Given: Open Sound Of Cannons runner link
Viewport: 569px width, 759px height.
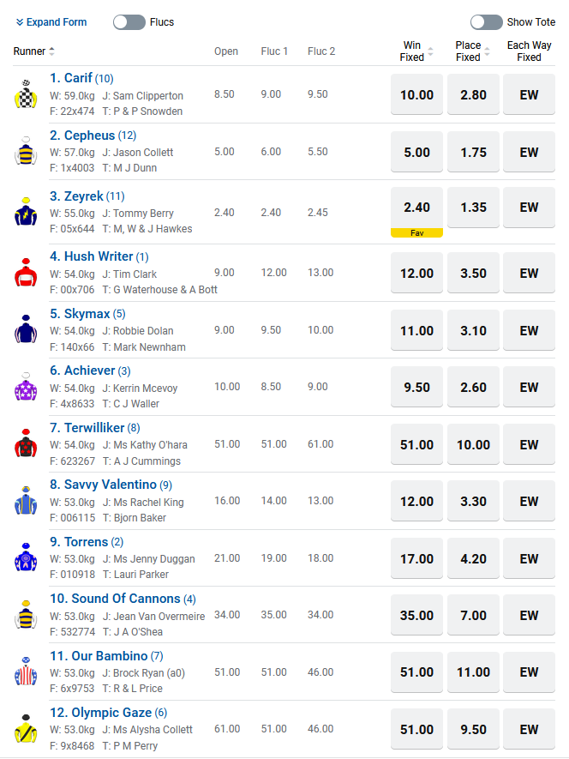Looking at the screenshot, I should 115,599.
